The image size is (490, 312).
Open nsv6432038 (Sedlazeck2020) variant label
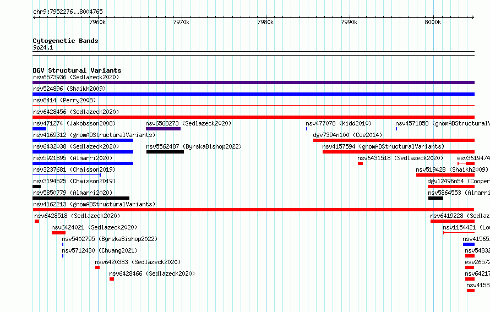click(76, 146)
